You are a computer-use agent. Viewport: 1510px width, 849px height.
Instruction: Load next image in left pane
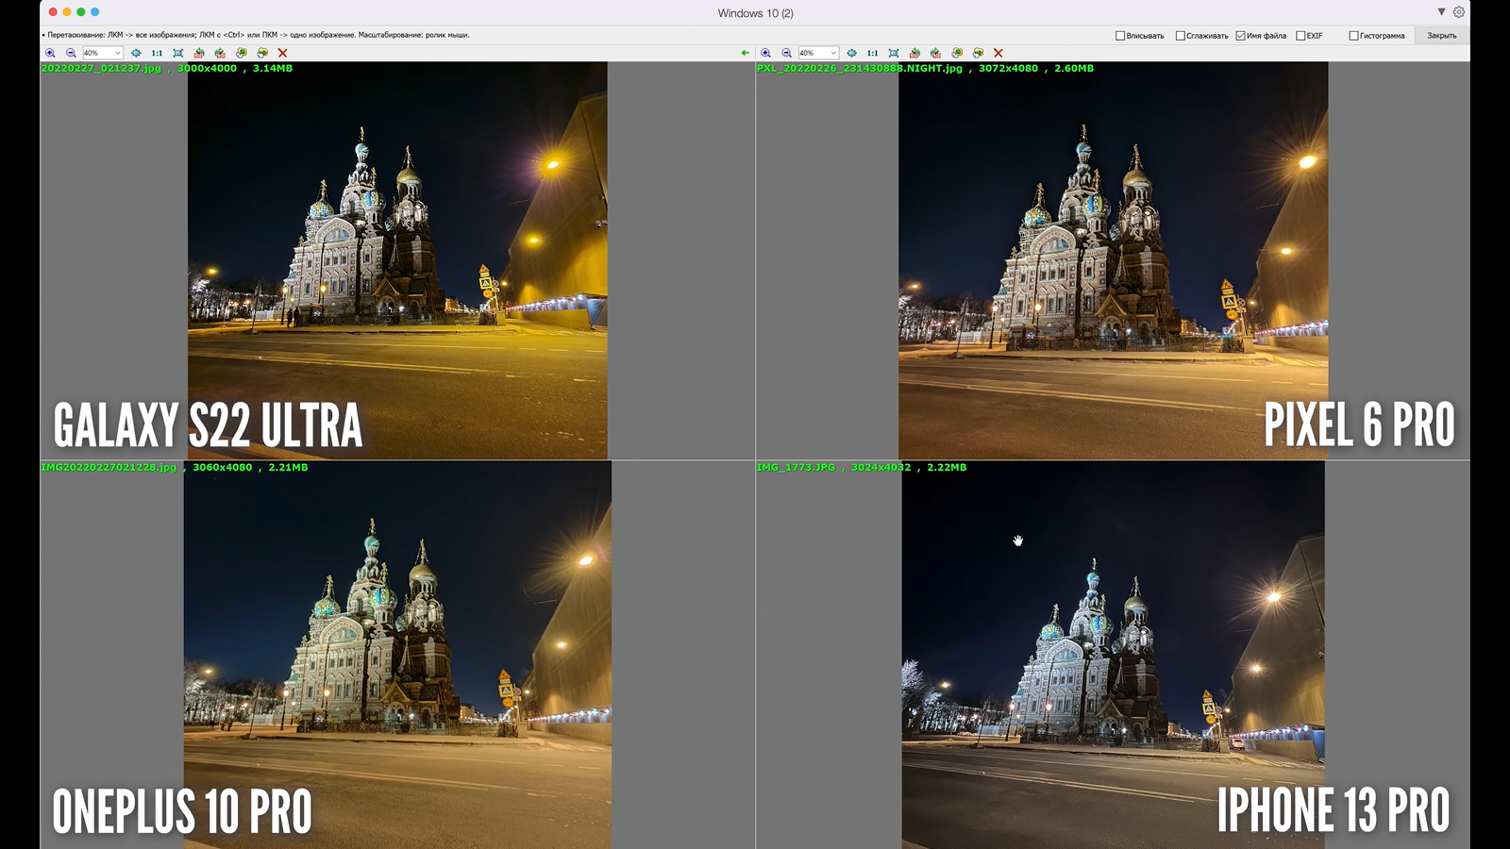tap(262, 53)
